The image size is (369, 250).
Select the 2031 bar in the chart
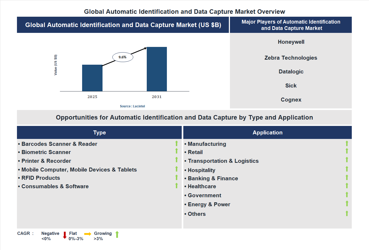157,69
